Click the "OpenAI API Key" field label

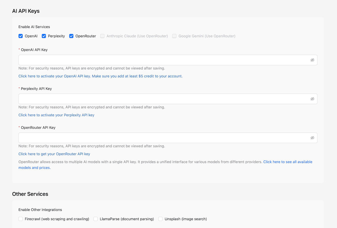coord(34,50)
